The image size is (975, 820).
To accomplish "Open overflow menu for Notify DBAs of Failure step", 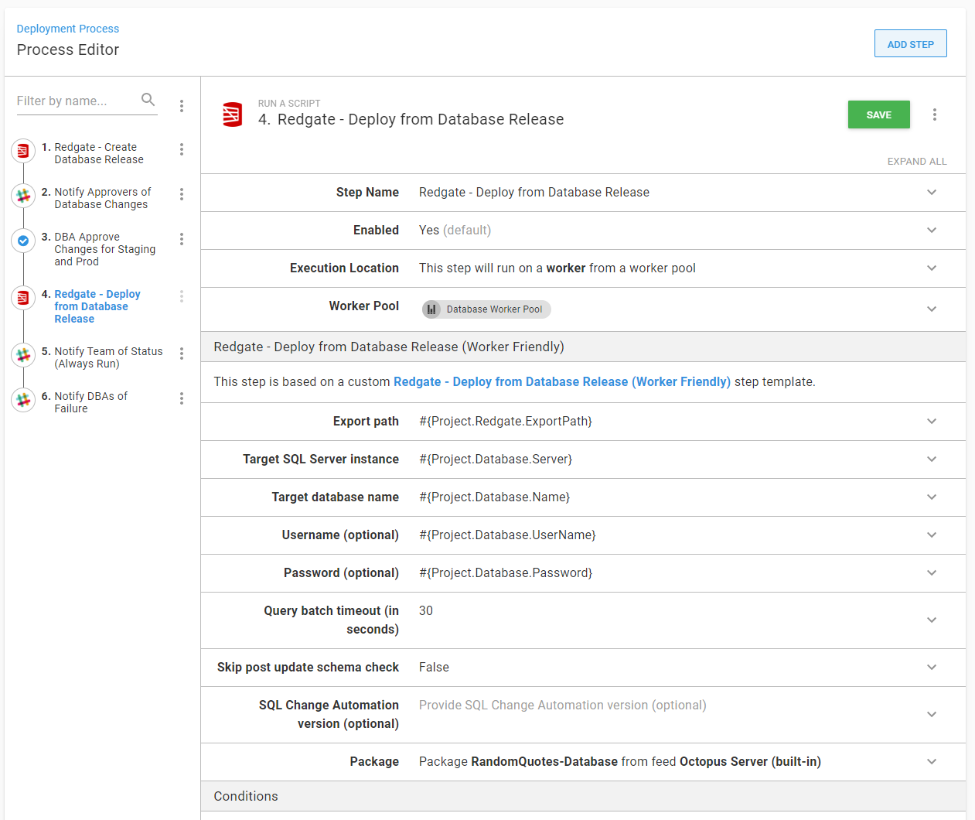I will pyautogui.click(x=182, y=398).
